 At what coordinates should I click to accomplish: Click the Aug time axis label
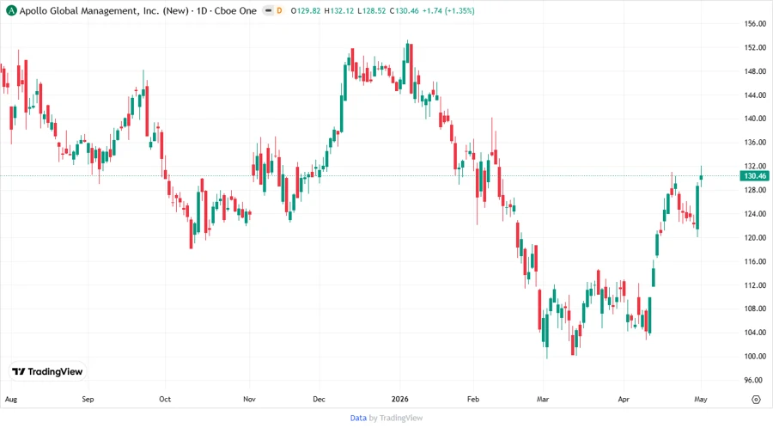[11, 400]
